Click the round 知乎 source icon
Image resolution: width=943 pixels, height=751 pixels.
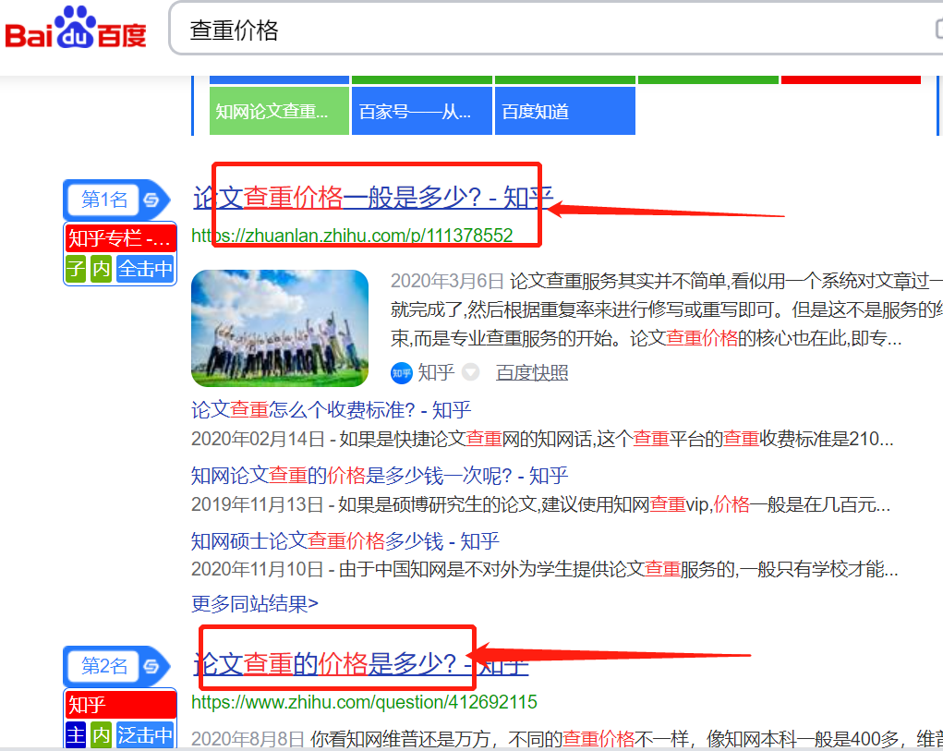401,373
